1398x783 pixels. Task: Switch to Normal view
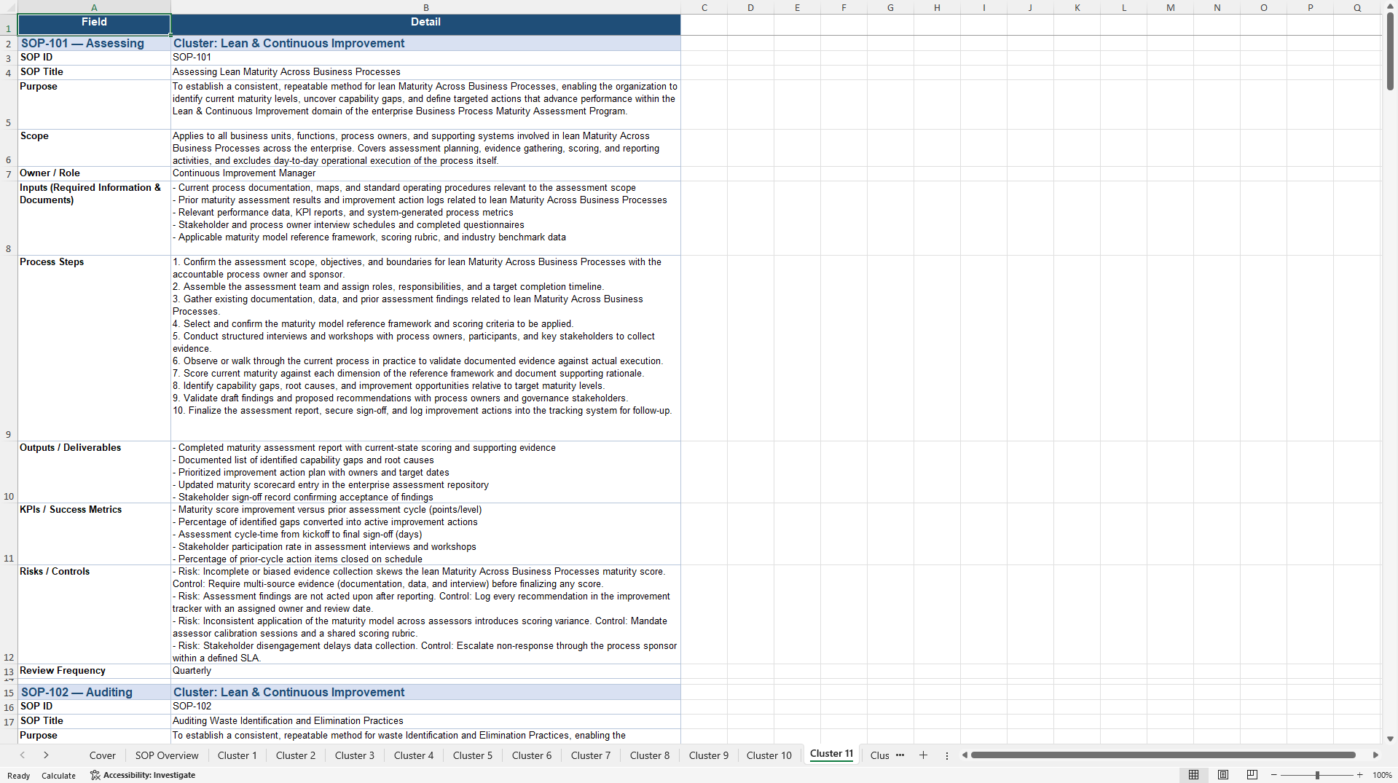click(x=1193, y=775)
